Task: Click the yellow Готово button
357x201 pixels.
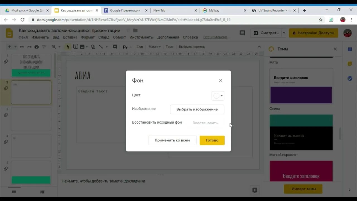Action: [212, 140]
